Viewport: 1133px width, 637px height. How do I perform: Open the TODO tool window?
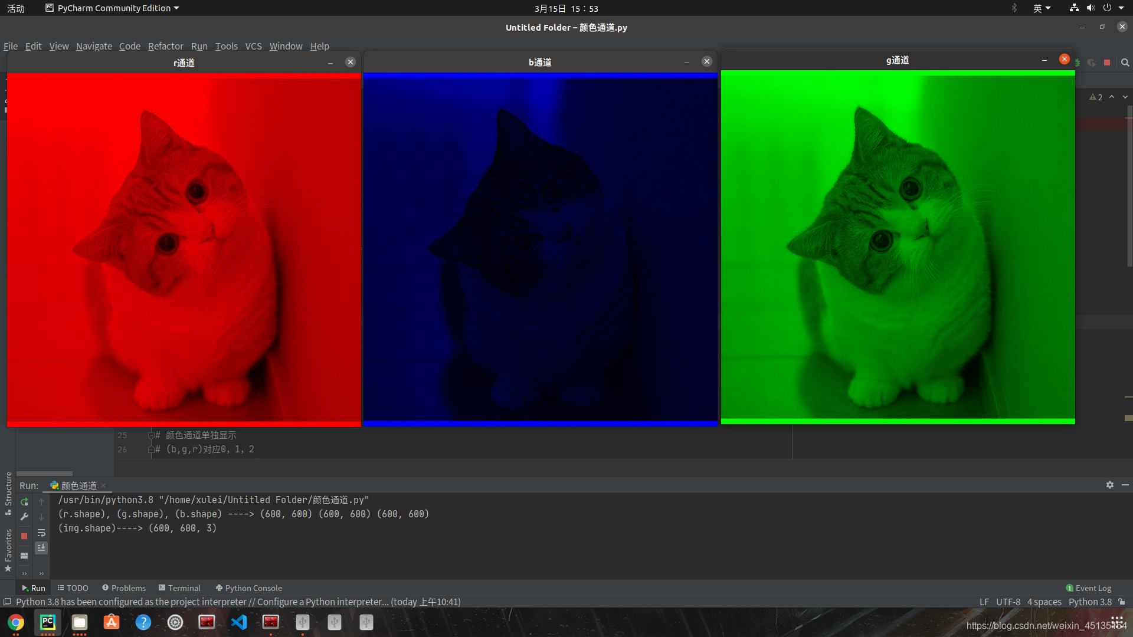point(73,588)
